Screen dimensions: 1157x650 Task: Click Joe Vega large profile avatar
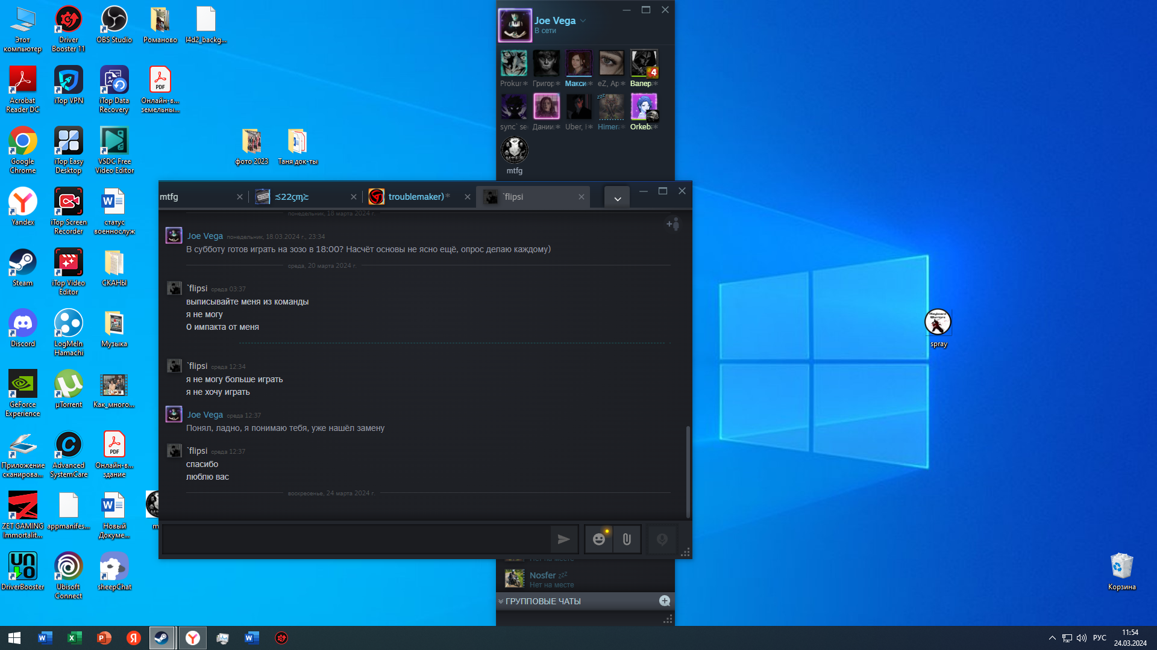click(515, 25)
